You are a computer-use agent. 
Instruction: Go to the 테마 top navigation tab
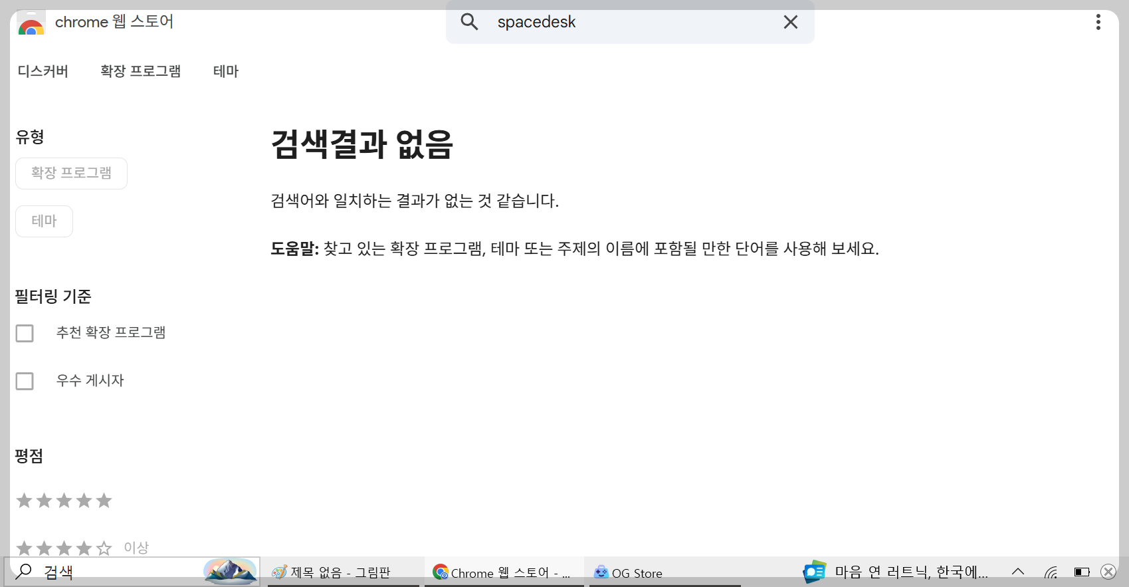226,71
